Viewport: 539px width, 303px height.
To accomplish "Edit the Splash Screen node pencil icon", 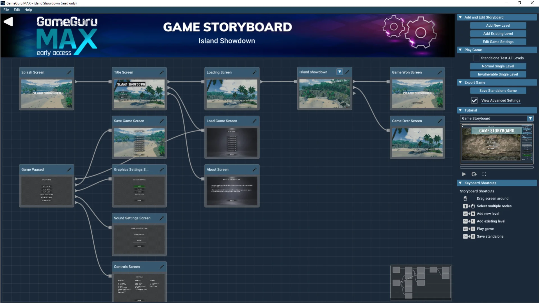I will click(x=69, y=72).
